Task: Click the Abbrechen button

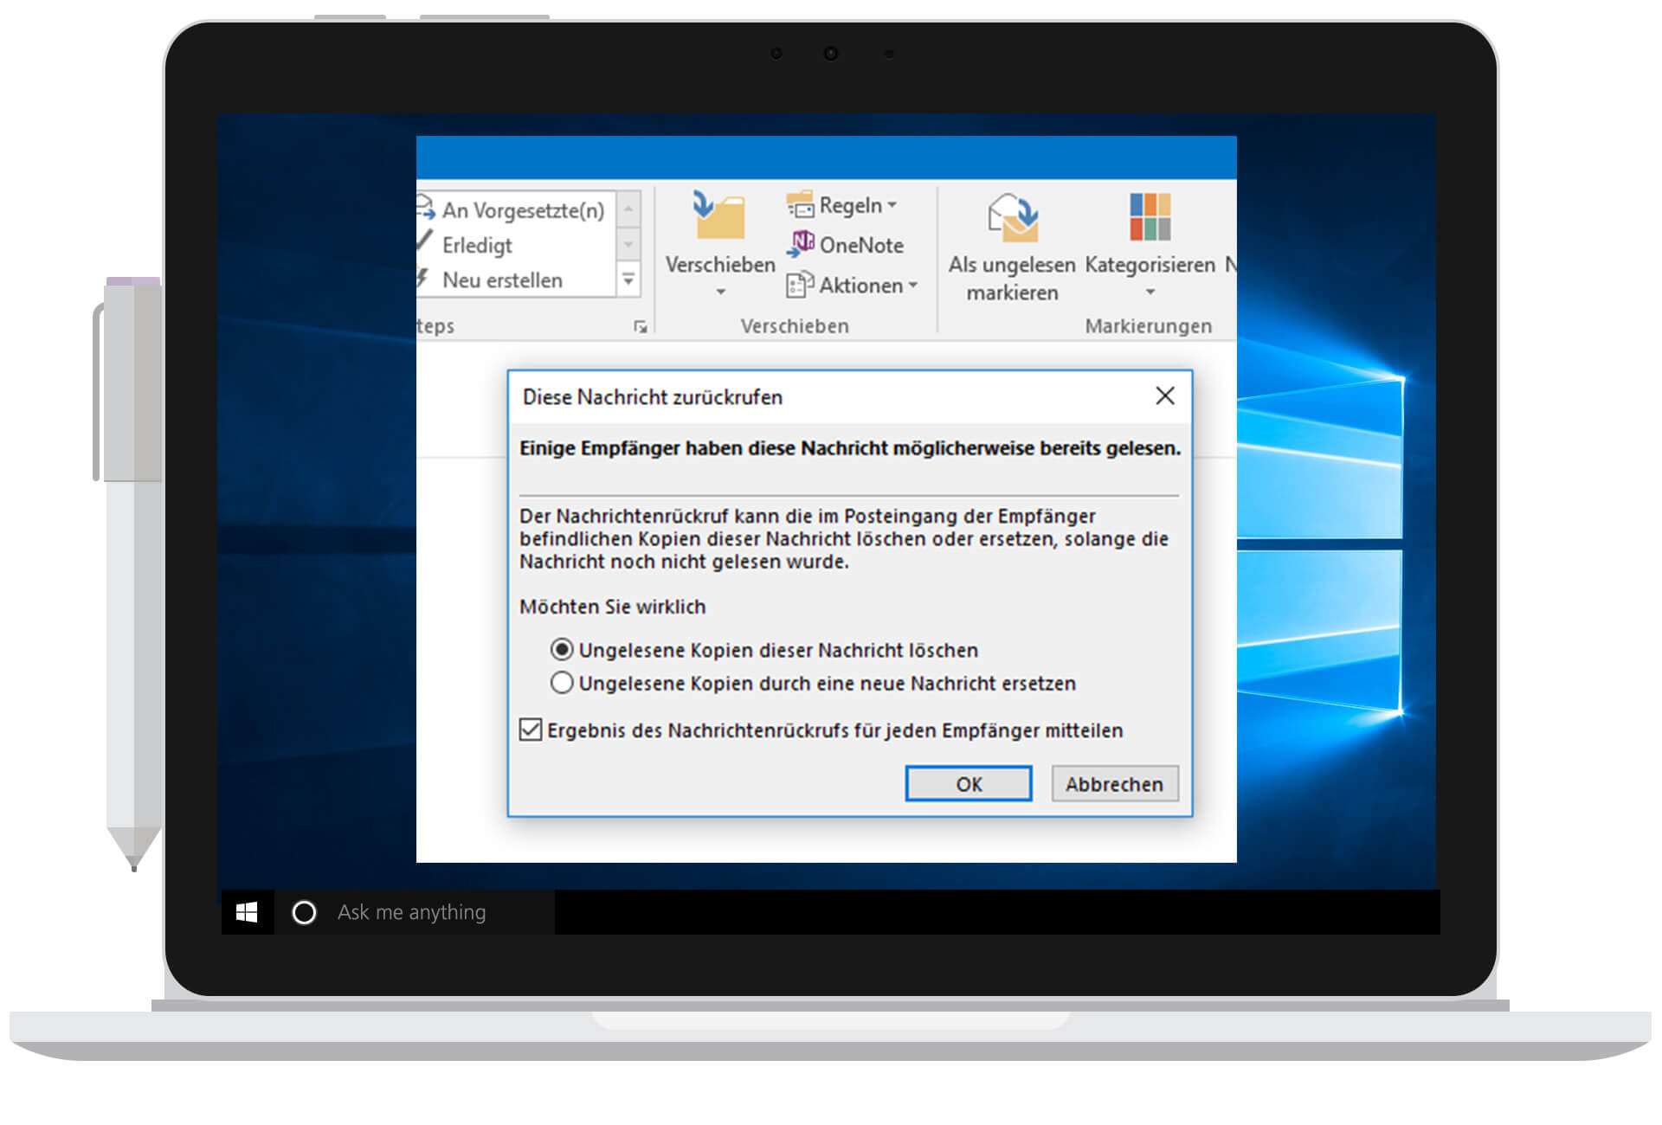Action: (x=1114, y=783)
